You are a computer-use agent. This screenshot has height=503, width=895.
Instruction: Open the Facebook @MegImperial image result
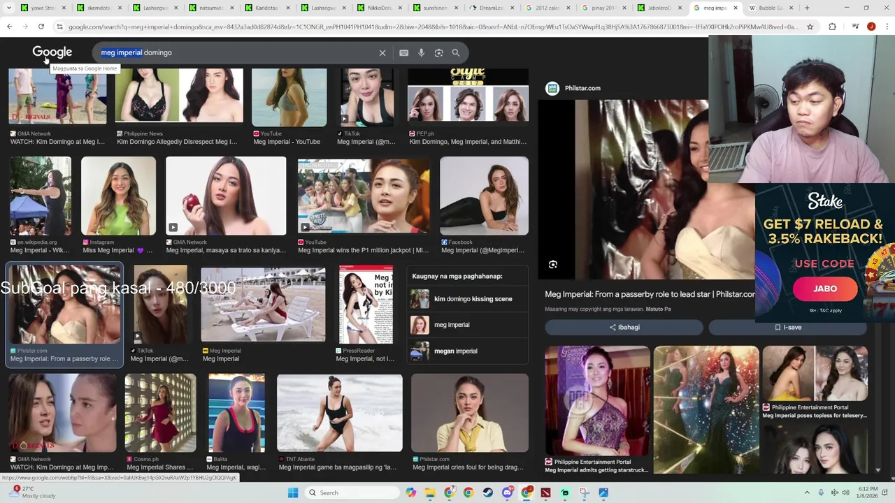(x=484, y=196)
